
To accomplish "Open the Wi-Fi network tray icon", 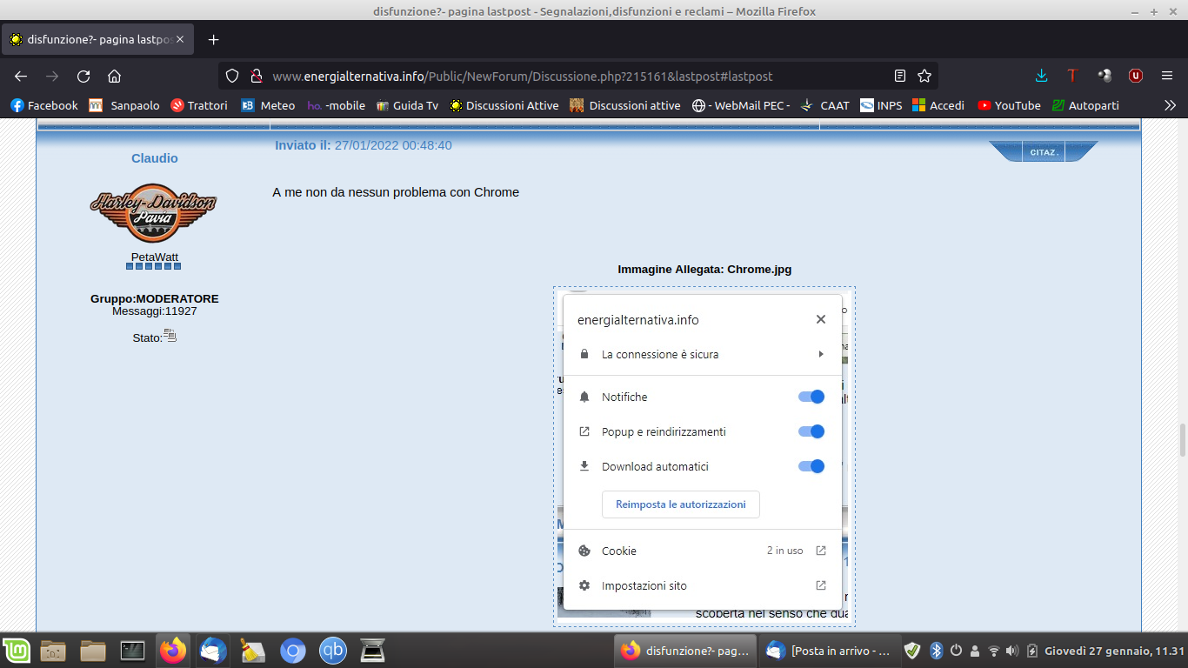I will point(994,650).
